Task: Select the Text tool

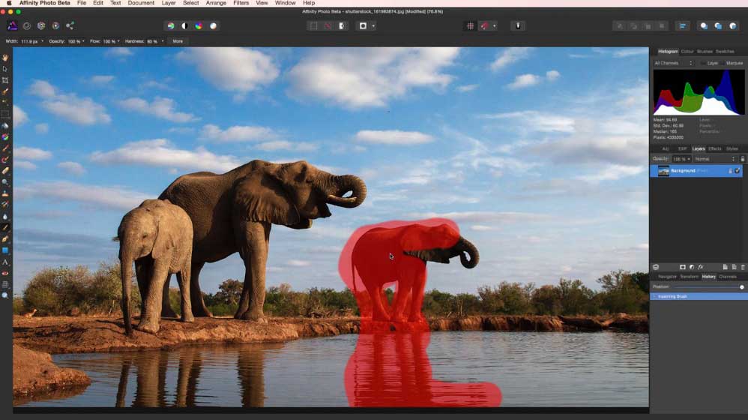Action: 5,262
